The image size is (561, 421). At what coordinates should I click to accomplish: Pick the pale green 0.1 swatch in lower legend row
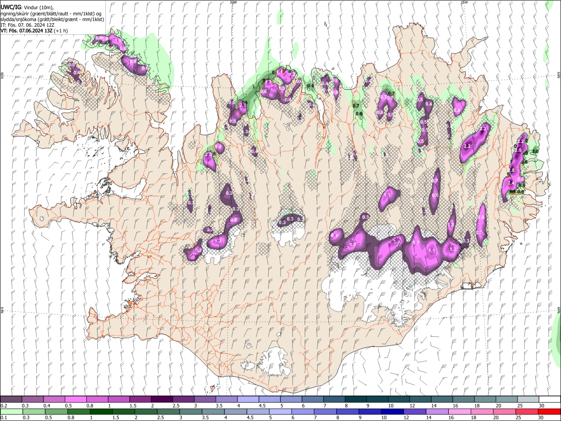click(x=11, y=411)
